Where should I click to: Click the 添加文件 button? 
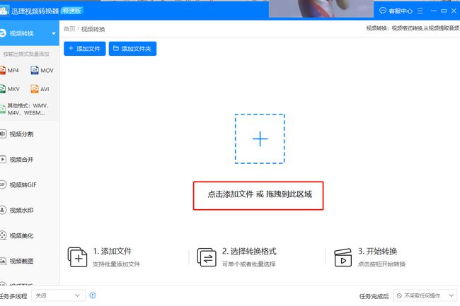coord(84,49)
